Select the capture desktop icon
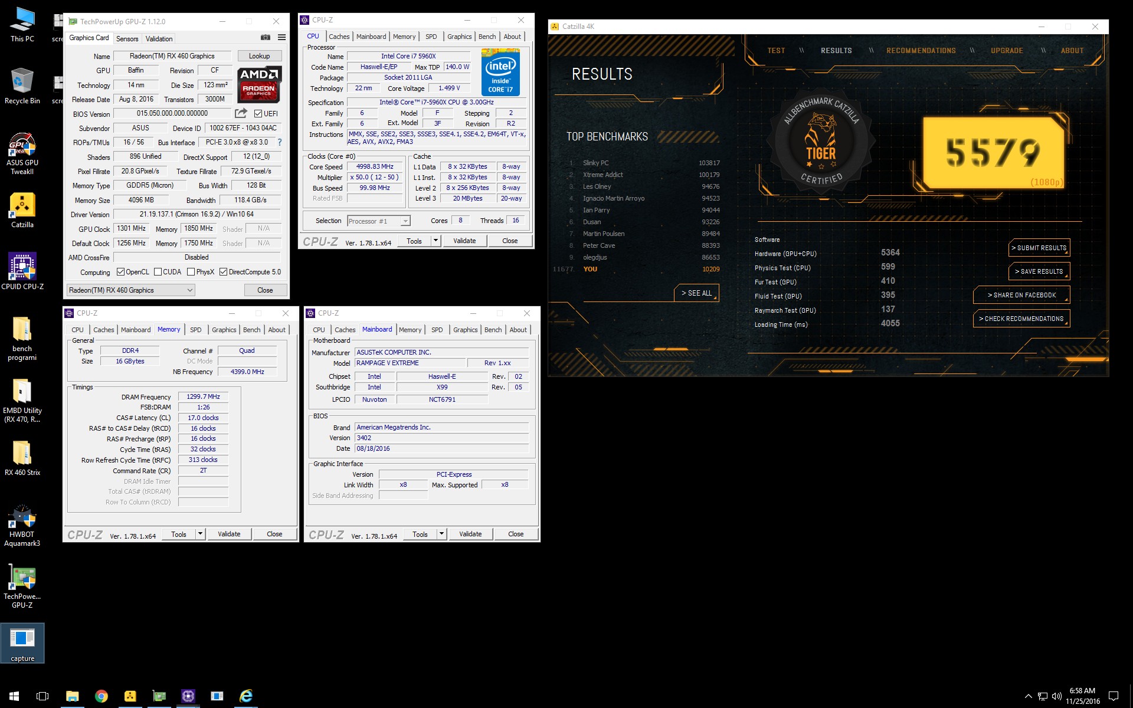This screenshot has width=1133, height=708. [x=22, y=643]
